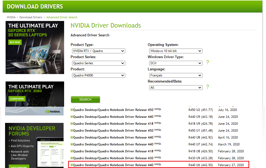Expand the R440 U9 (443.18) driver row
The image size is (266, 168).
pyautogui.click(x=72, y=117)
